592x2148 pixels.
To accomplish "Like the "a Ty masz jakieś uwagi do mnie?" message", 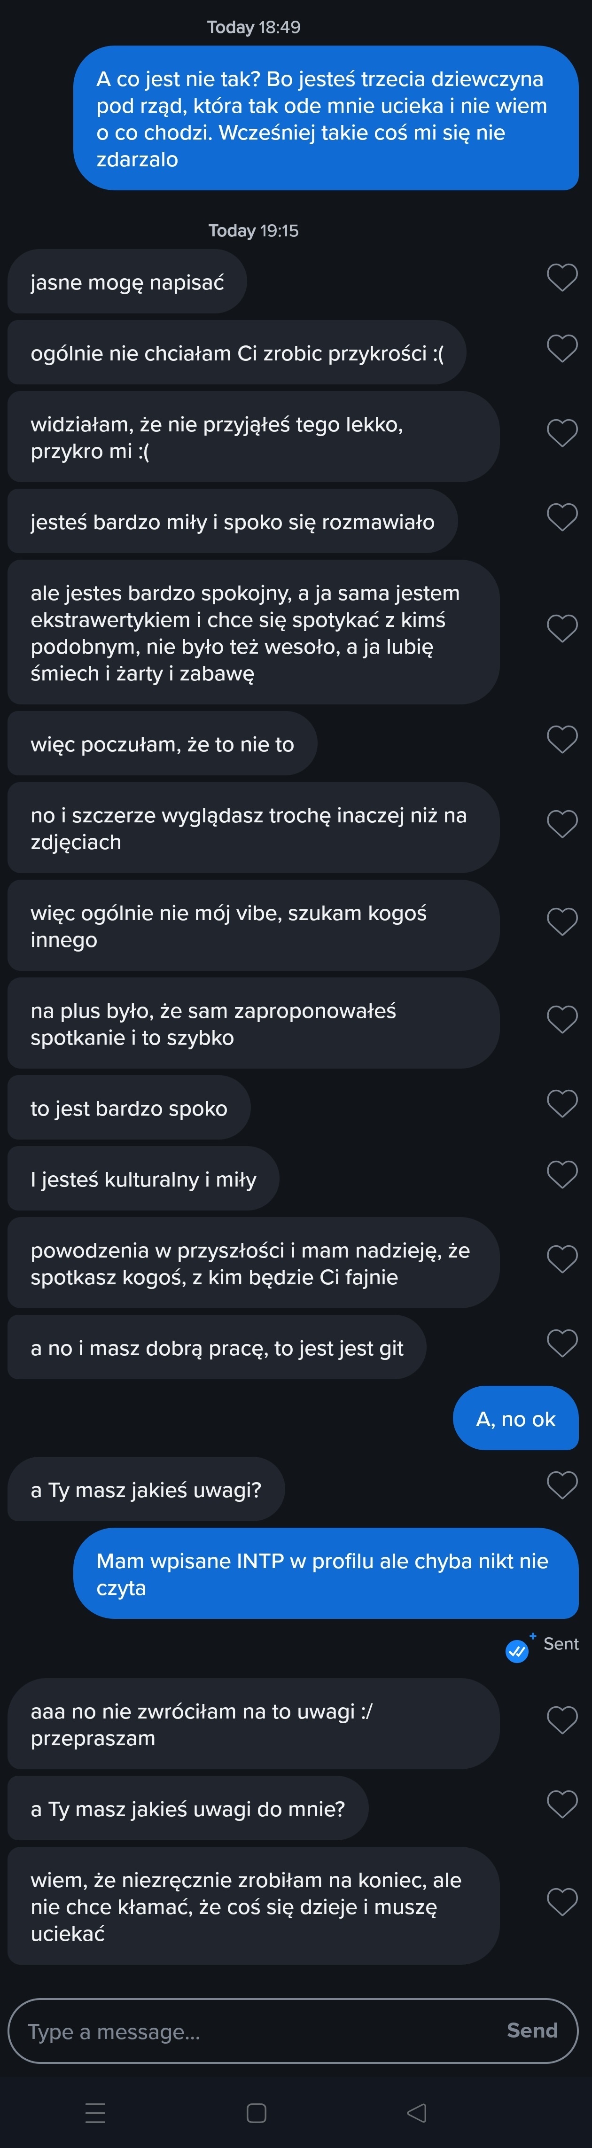I will (x=562, y=1804).
